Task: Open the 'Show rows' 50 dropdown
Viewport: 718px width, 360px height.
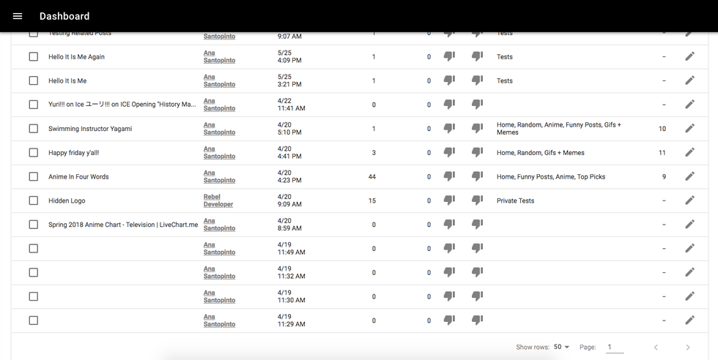Action: pos(562,347)
